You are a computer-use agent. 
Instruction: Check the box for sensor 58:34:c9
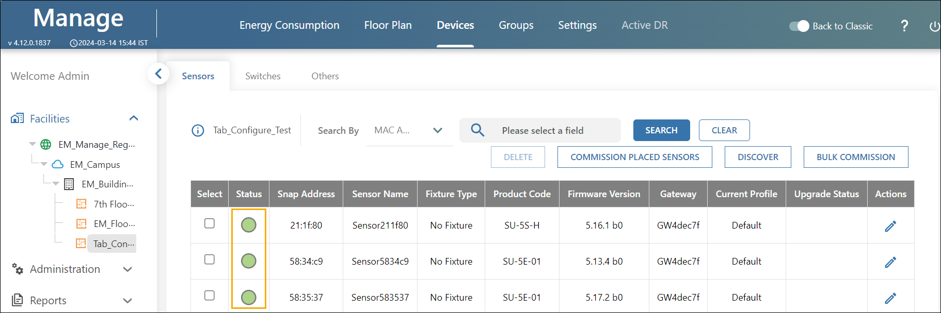[209, 259]
